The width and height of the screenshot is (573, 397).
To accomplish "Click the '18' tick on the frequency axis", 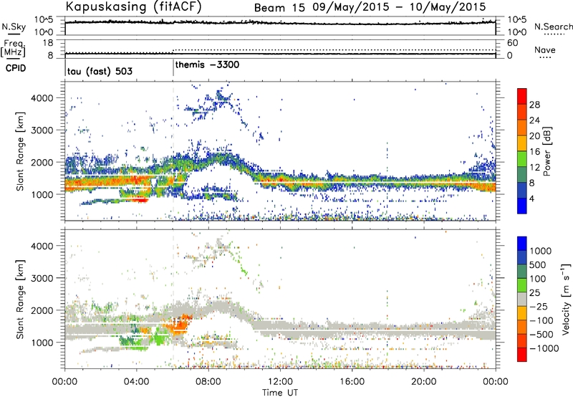I will coord(48,43).
